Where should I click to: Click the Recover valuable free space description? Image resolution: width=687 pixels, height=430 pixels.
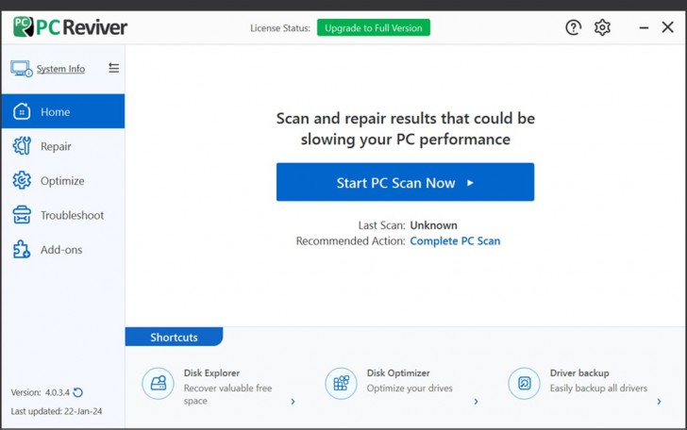[227, 394]
